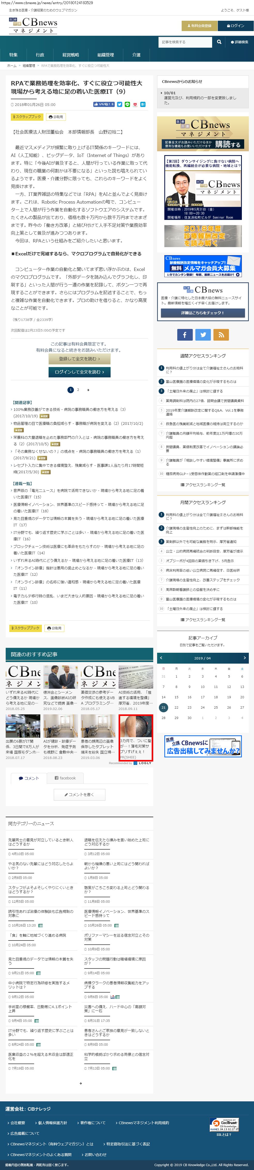Switch to the facebook comments tab
This screenshot has width=254, height=1170.
pos(65,778)
